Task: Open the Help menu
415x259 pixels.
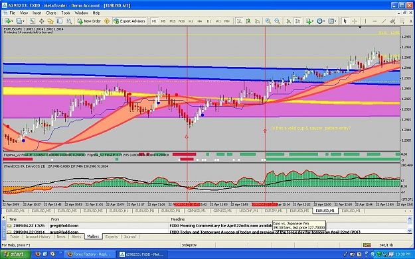Action: click(x=96, y=13)
